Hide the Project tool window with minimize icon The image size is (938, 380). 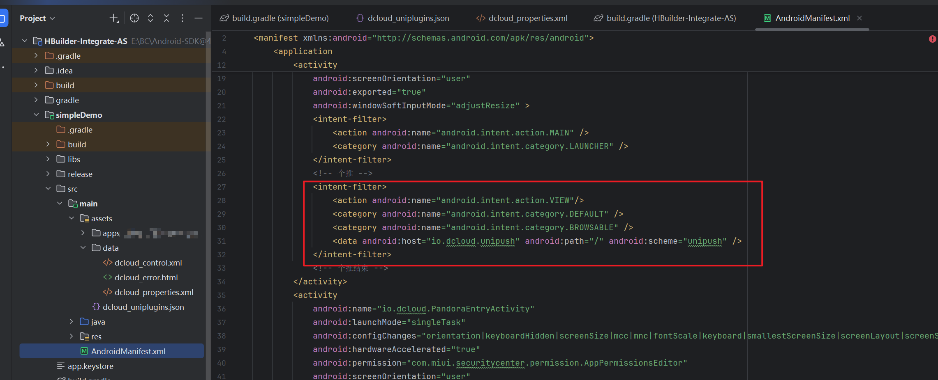tap(199, 18)
